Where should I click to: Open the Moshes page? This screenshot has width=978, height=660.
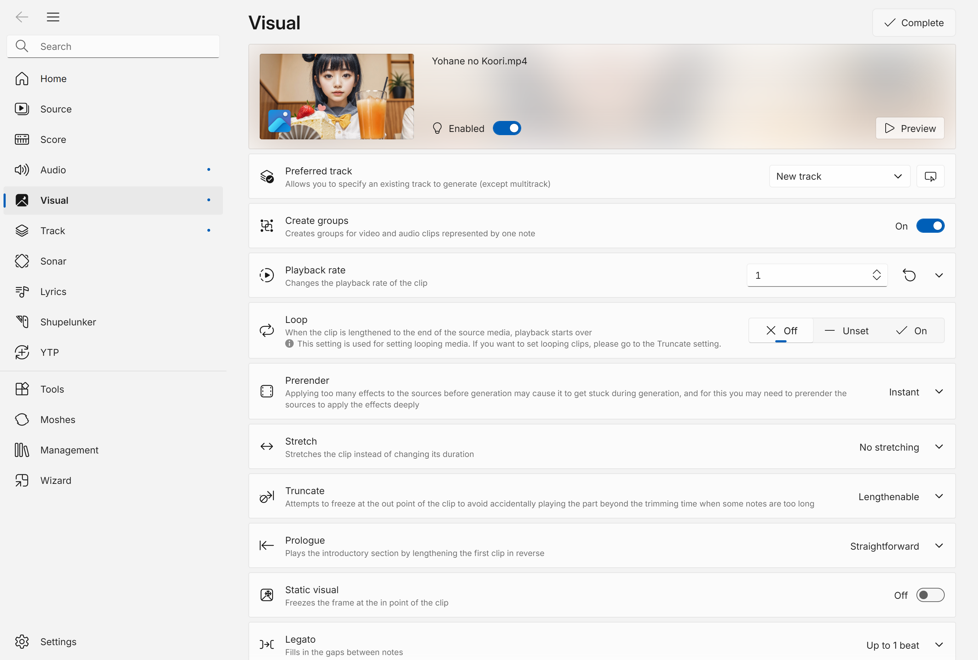(113, 419)
